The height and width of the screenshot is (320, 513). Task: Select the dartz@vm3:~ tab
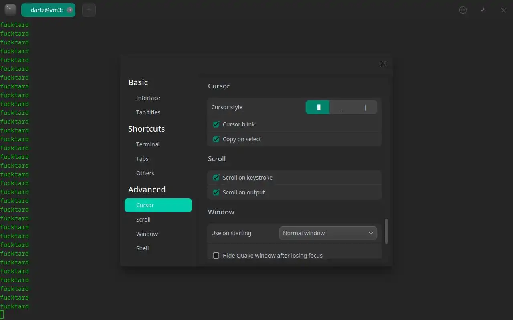48,10
